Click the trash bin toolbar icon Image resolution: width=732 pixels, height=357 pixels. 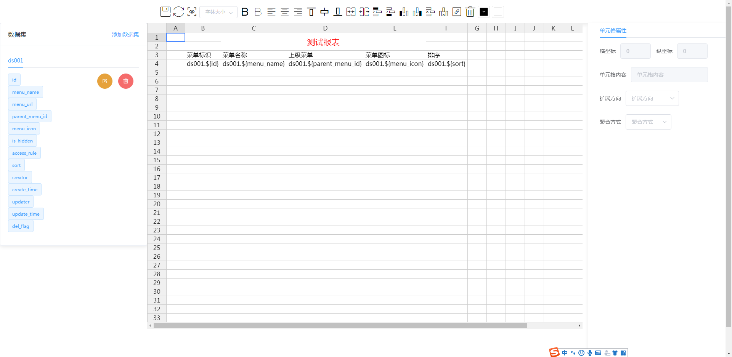pyautogui.click(x=470, y=12)
